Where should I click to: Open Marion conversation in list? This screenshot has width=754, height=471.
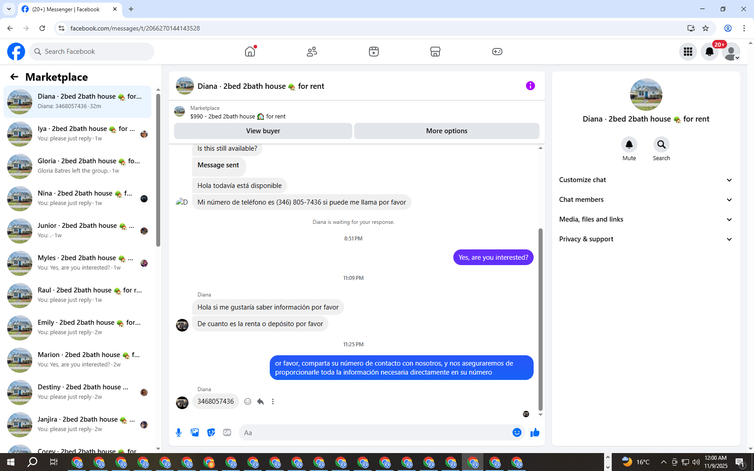coord(77,360)
